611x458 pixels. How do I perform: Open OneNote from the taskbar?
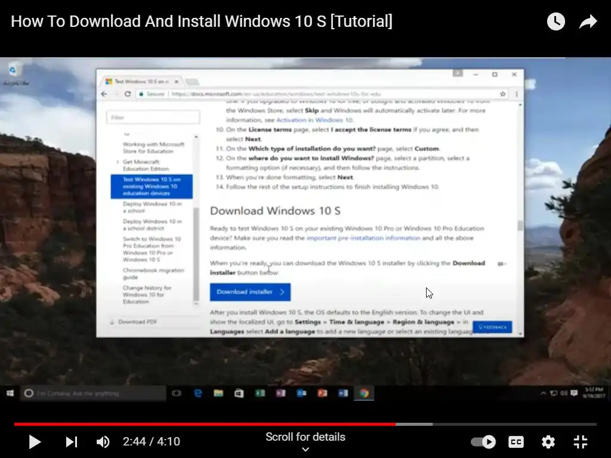tap(280, 394)
